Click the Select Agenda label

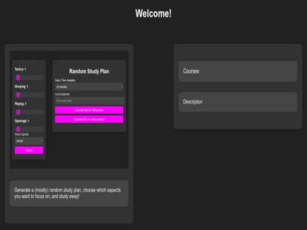pos(22,134)
